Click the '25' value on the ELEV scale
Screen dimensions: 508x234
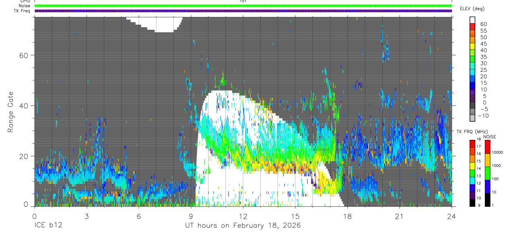(x=483, y=70)
